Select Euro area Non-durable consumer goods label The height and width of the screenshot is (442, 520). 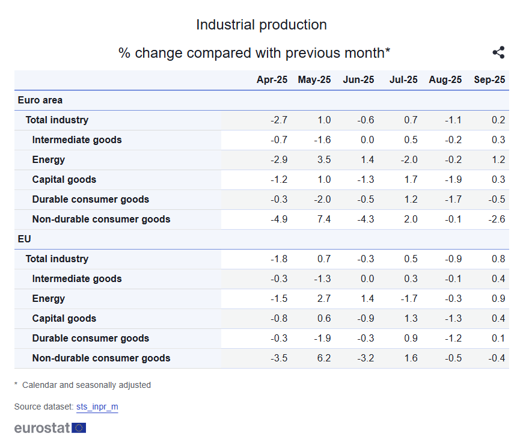tap(101, 219)
